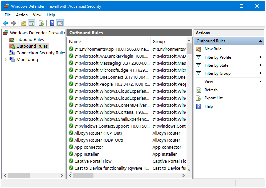Click the Outbound Rules brick wall icon

[12, 46]
